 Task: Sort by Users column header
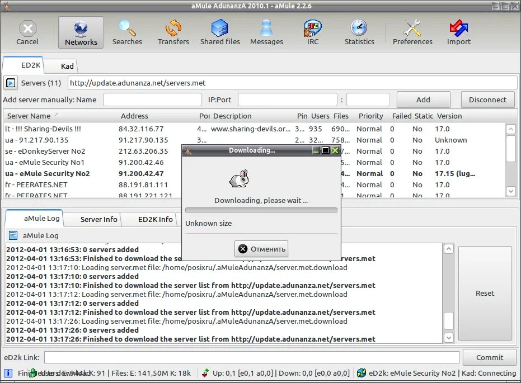320,116
